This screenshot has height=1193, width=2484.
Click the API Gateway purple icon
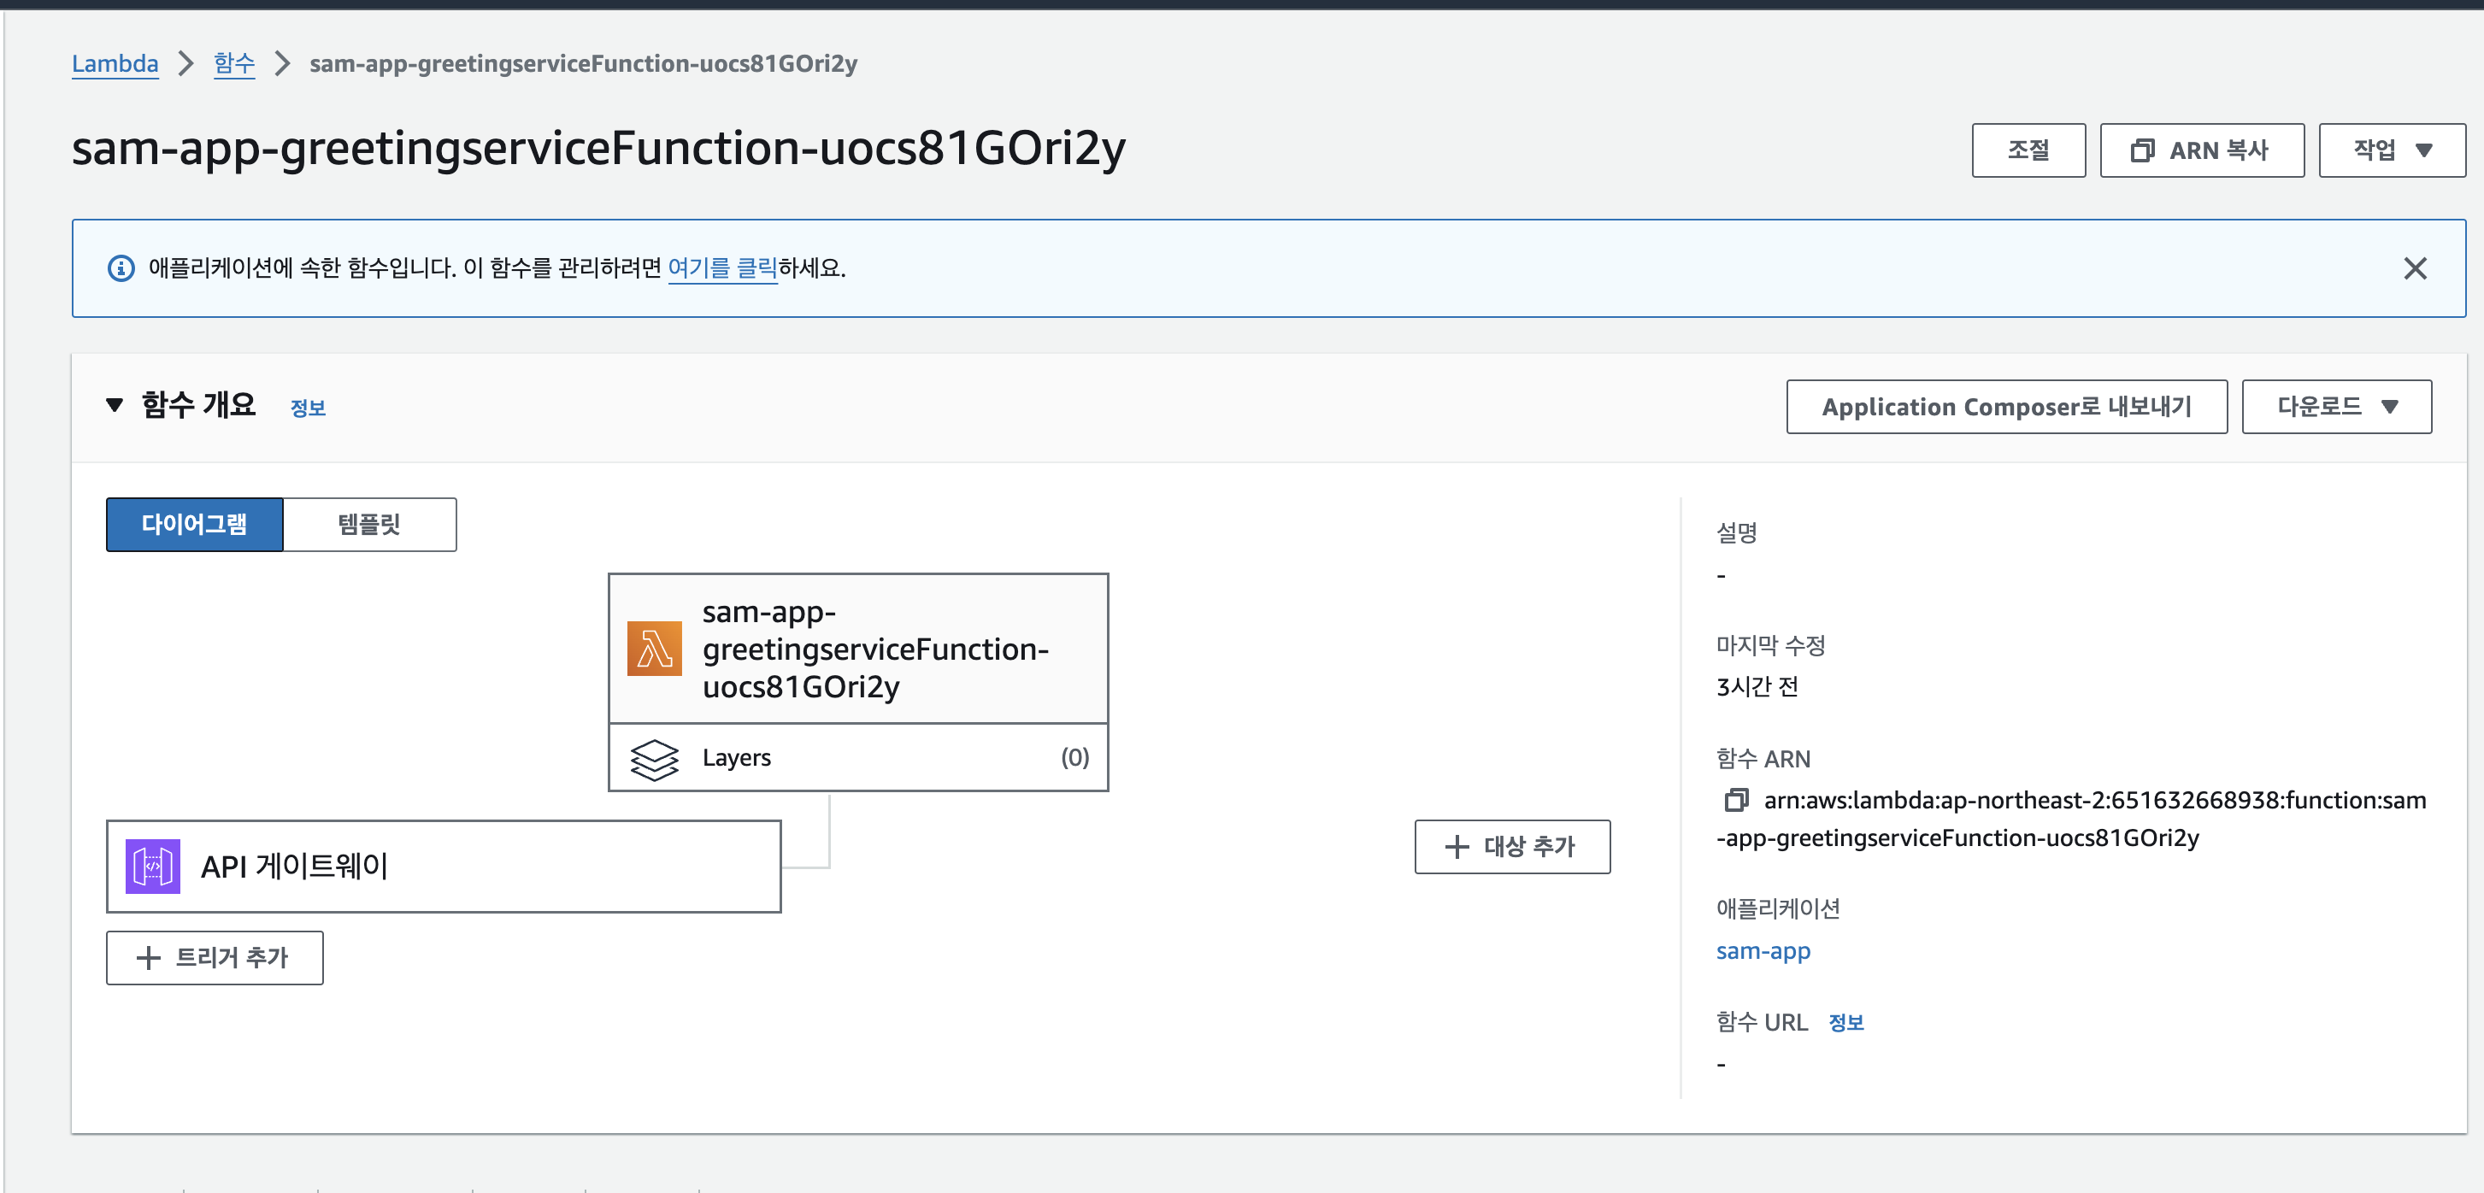click(152, 866)
